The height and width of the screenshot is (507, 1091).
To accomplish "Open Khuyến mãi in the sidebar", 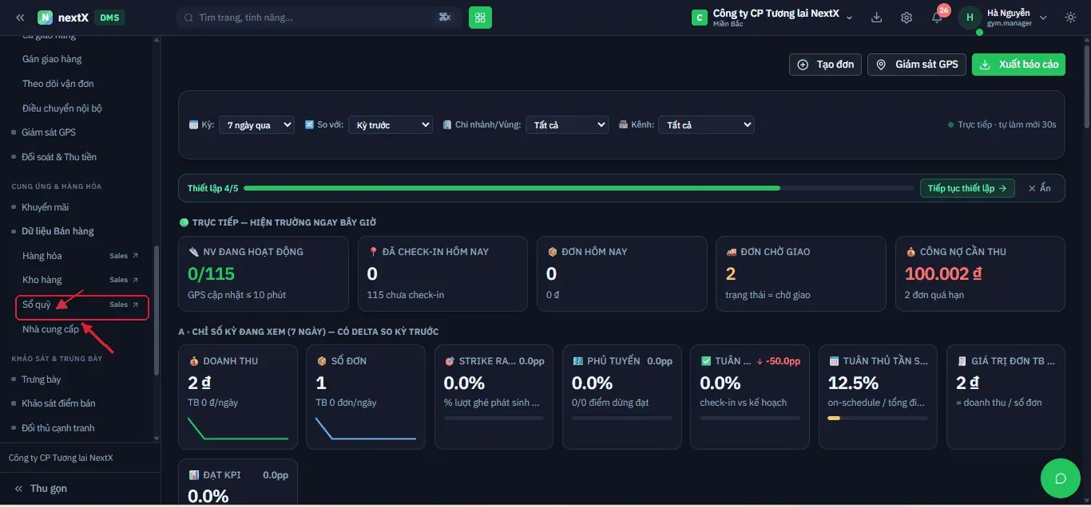I will tap(45, 207).
